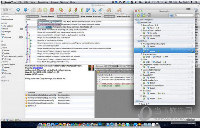The height and width of the screenshot is (128, 200).
Task: Click the red Remove toolbar icon
Action: tap(52, 10)
